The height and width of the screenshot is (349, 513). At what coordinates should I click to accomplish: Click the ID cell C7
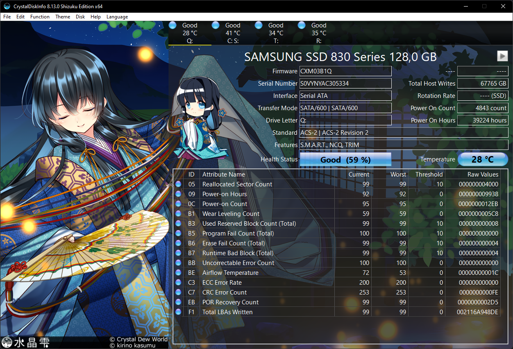coord(192,292)
